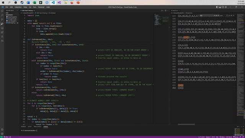
Task: Click the left editor minimap
Action: coord(161,20)
